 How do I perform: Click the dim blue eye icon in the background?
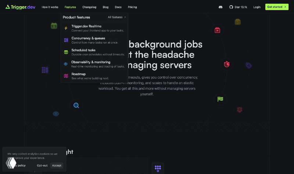click(56, 114)
